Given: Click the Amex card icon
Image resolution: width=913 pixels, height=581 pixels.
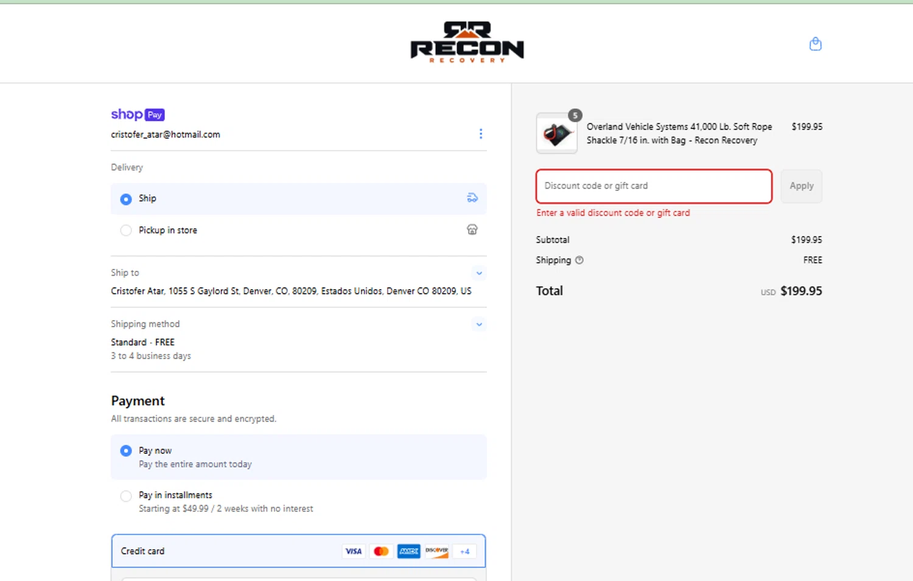Looking at the screenshot, I should point(409,551).
